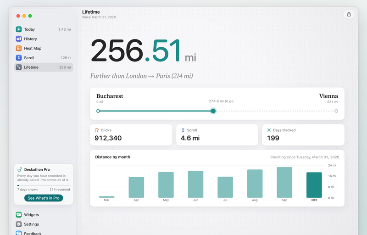
Task: Open the Heat Map section
Action: tap(44, 48)
